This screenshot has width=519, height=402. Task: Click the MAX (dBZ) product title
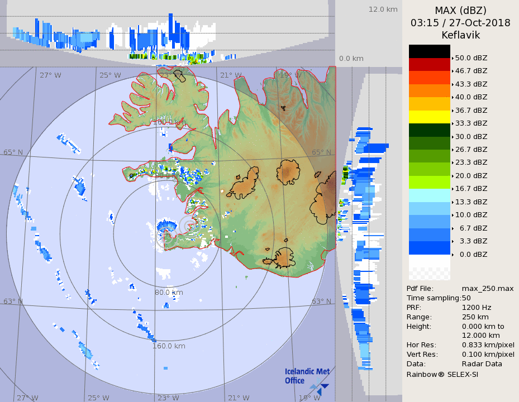[460, 11]
